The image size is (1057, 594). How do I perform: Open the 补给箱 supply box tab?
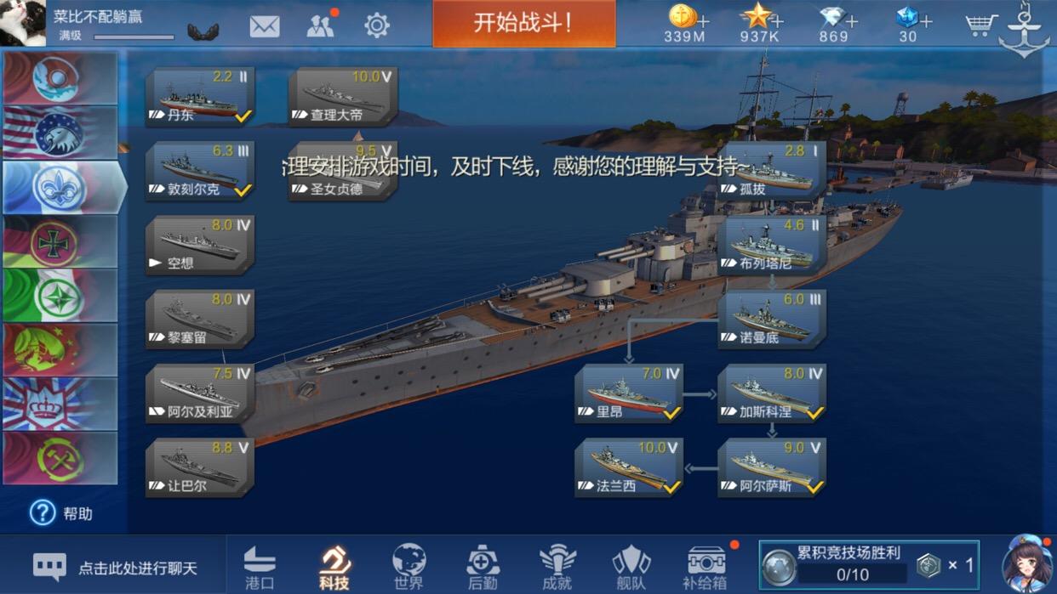706,567
